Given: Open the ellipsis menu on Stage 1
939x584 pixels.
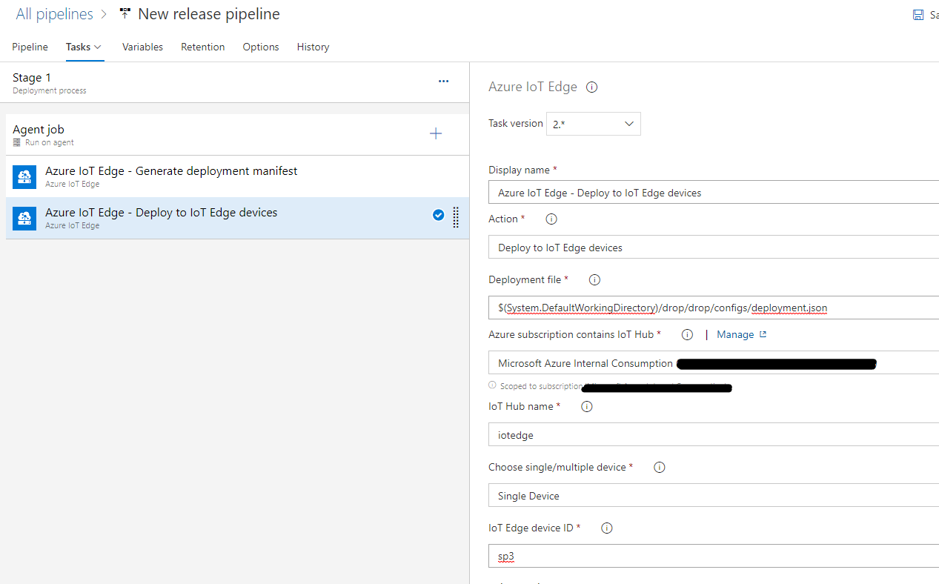Looking at the screenshot, I should pyautogui.click(x=443, y=81).
